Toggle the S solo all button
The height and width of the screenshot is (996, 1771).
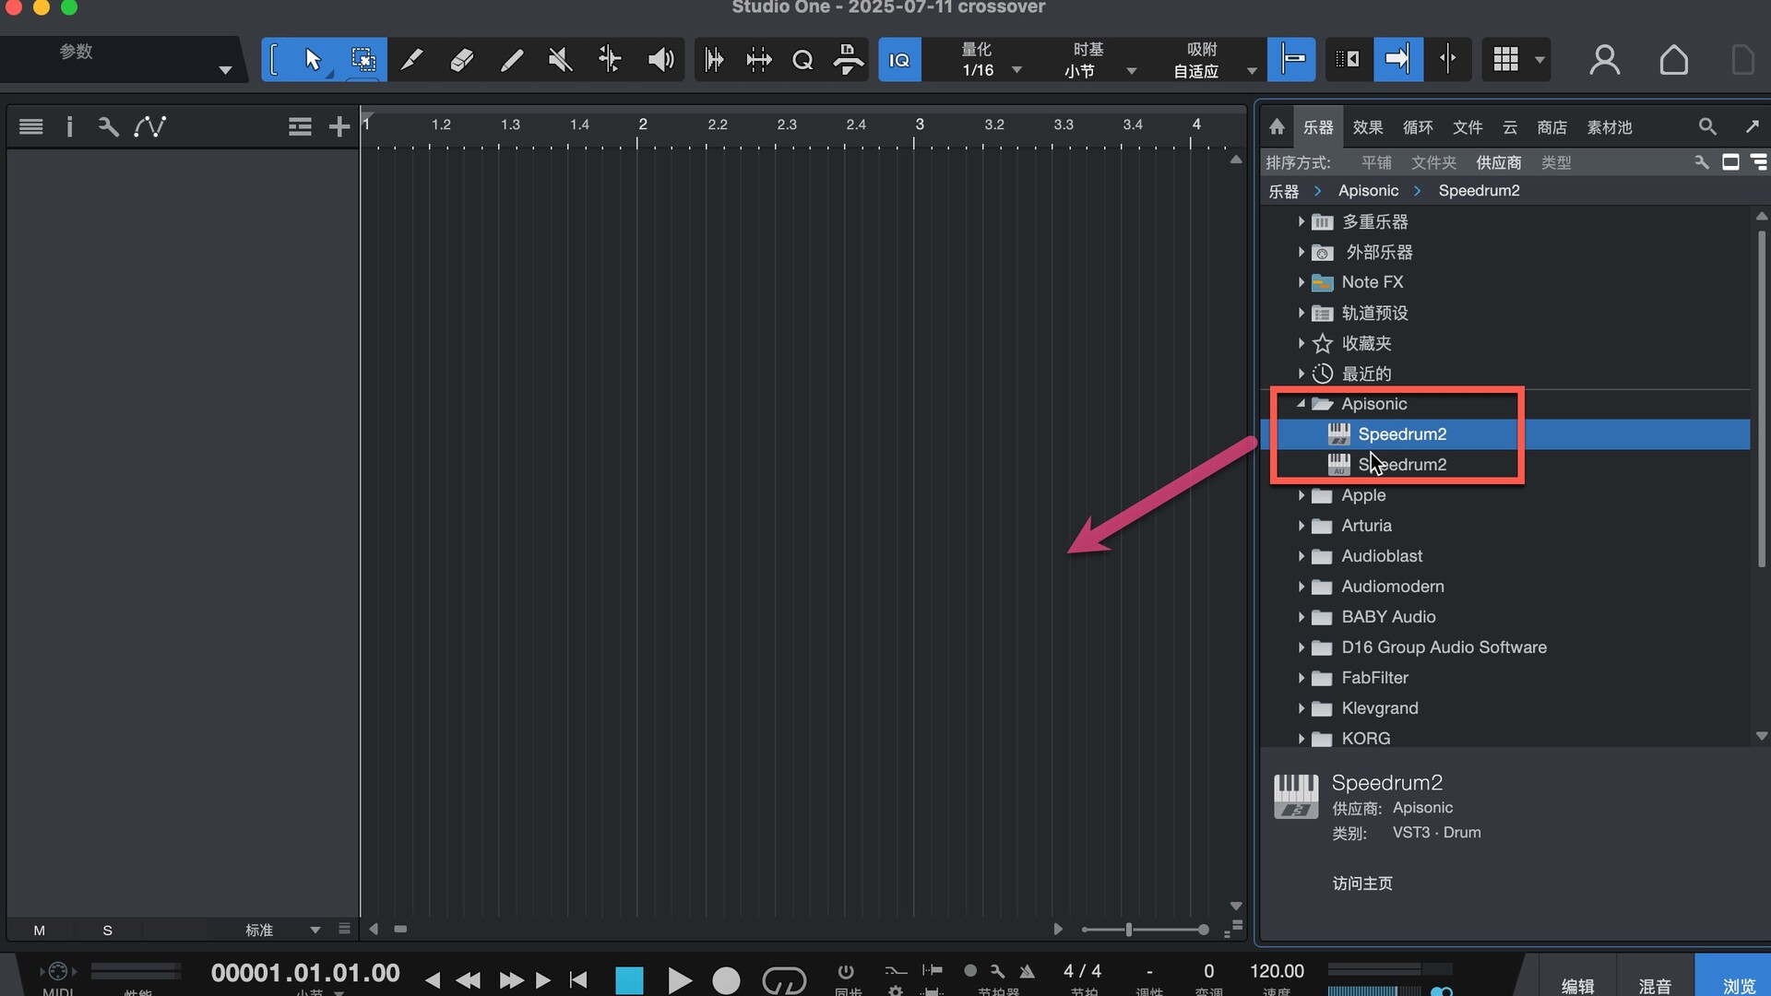(x=108, y=931)
